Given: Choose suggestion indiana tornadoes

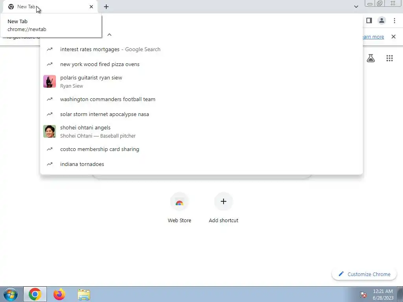Looking at the screenshot, I should tap(201, 164).
